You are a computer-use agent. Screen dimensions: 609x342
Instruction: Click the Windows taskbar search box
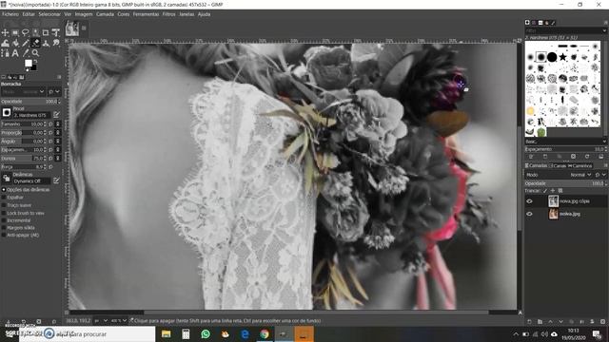[87, 333]
